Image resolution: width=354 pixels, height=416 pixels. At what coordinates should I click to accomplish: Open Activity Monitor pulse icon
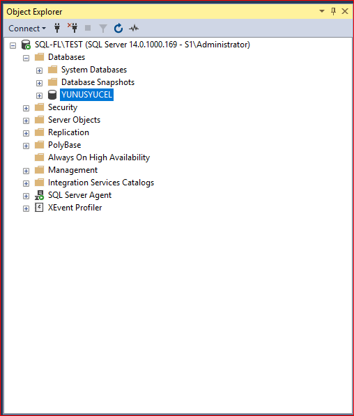134,28
